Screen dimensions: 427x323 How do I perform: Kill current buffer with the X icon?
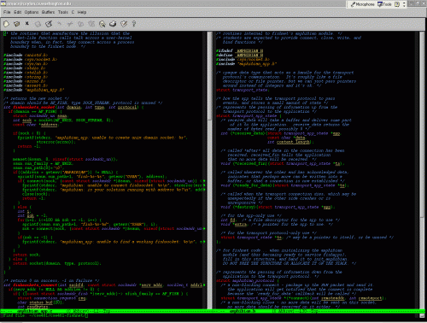click(x=27, y=23)
